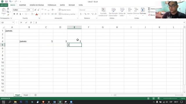Switch to the INSERTAR tab
Viewport: 186px width, 104px height.
(22, 5)
